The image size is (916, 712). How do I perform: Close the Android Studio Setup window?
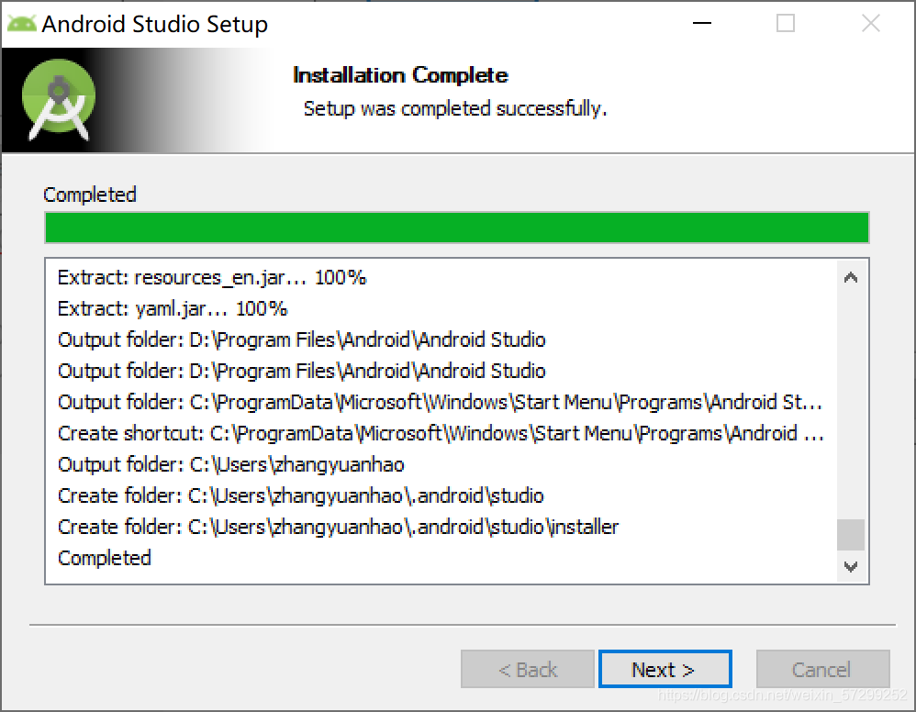tap(870, 23)
